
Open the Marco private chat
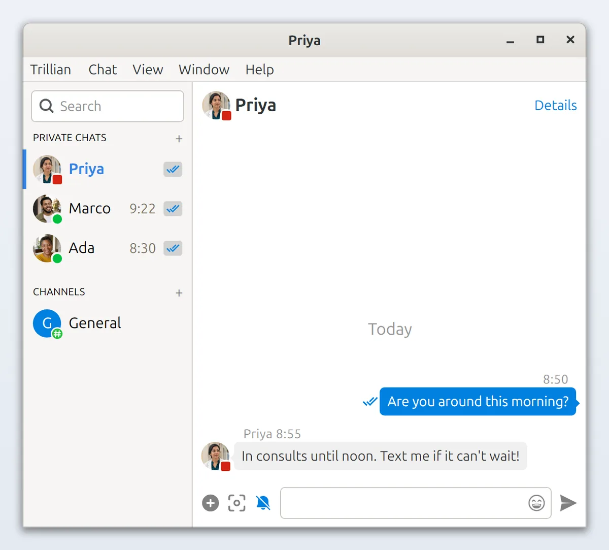108,209
